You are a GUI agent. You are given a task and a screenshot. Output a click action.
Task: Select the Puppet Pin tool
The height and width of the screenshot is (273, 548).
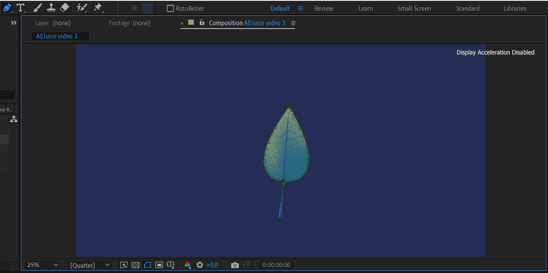click(98, 8)
